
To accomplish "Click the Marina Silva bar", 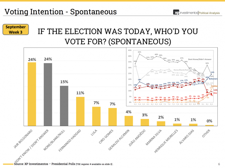I will pyautogui.click(x=161, y=123).
